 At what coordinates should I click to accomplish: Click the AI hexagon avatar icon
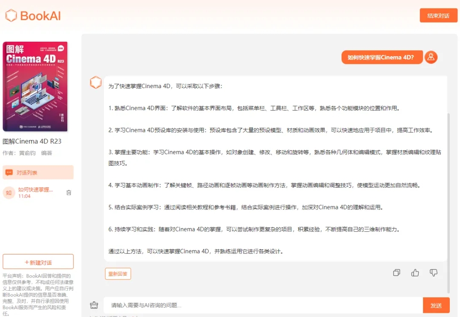point(96,83)
